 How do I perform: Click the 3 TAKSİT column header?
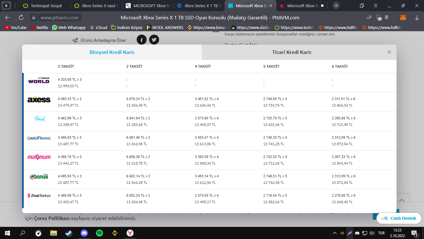click(x=66, y=66)
